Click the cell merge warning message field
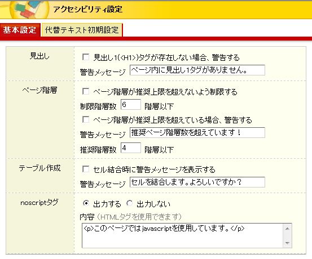 [x=197, y=182]
